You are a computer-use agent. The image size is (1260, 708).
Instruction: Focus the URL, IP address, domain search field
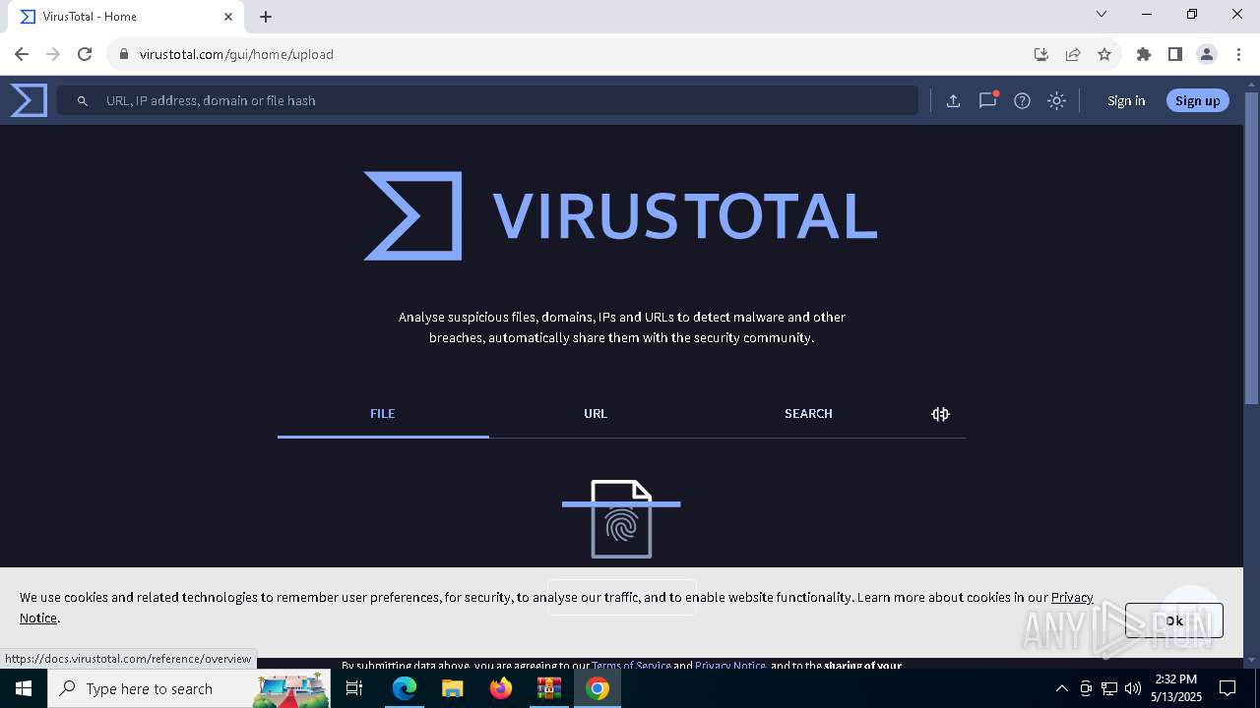[487, 100]
